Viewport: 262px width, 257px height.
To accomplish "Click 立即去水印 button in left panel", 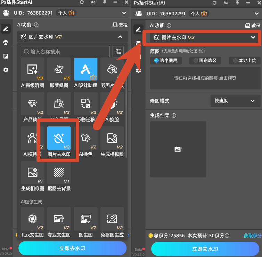I will pyautogui.click(x=72, y=248).
